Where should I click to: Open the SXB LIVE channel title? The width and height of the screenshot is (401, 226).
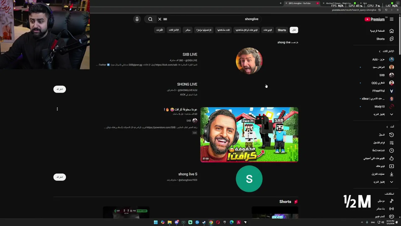click(x=190, y=55)
